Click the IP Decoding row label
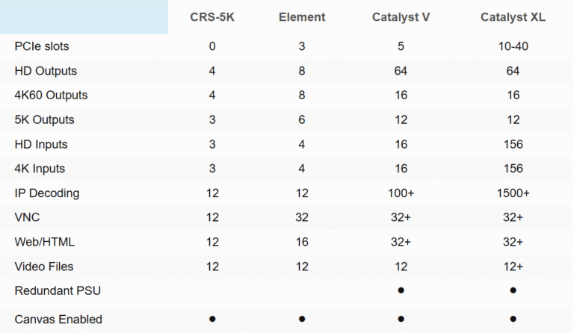Image resolution: width=574 pixels, height=333 pixels. click(47, 193)
